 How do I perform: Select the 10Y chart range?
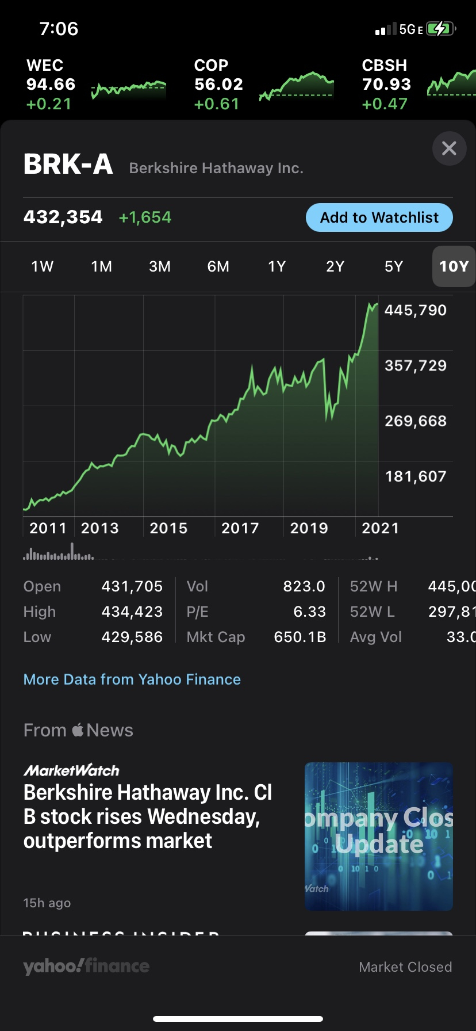point(454,266)
